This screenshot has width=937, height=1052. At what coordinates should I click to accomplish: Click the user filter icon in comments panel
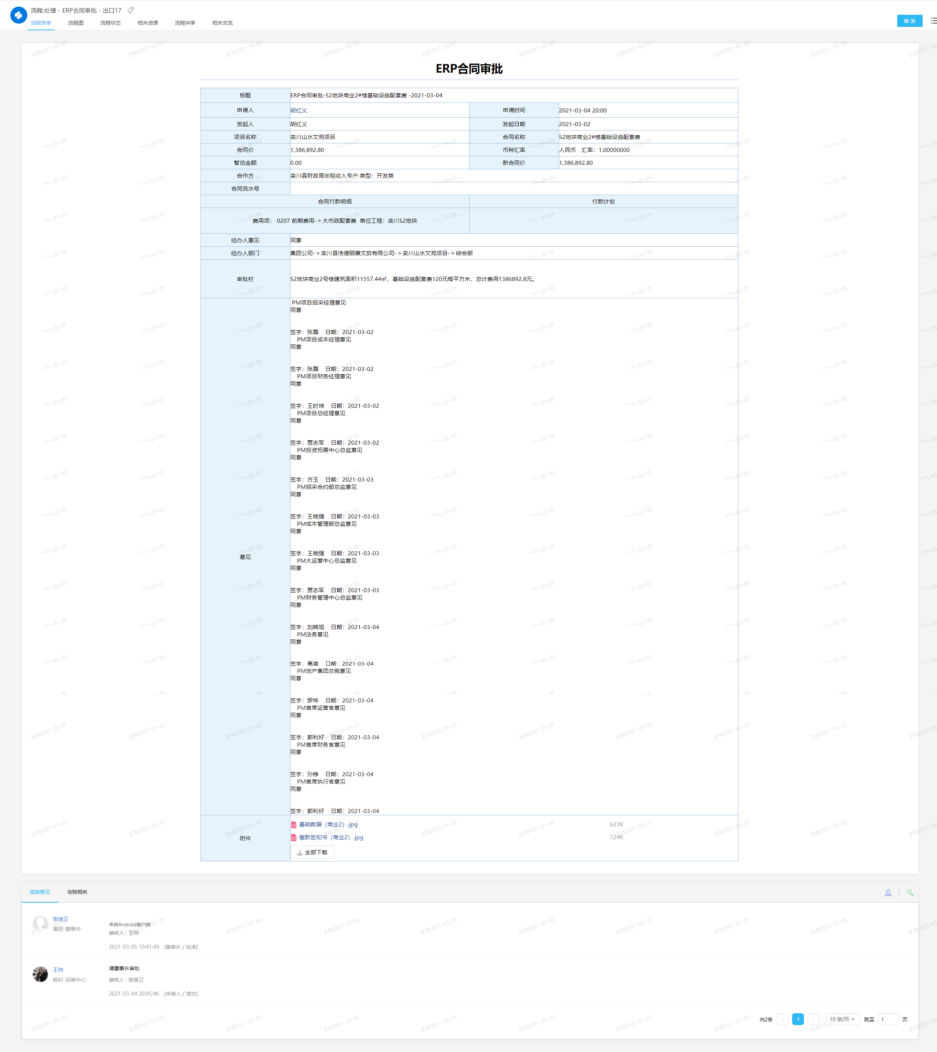coord(888,892)
